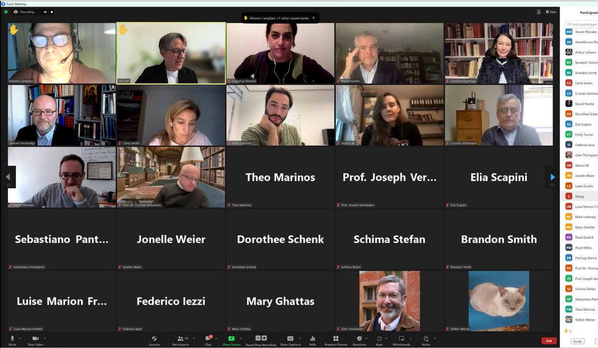Start Share Screen
598x348 pixels.
click(231, 340)
